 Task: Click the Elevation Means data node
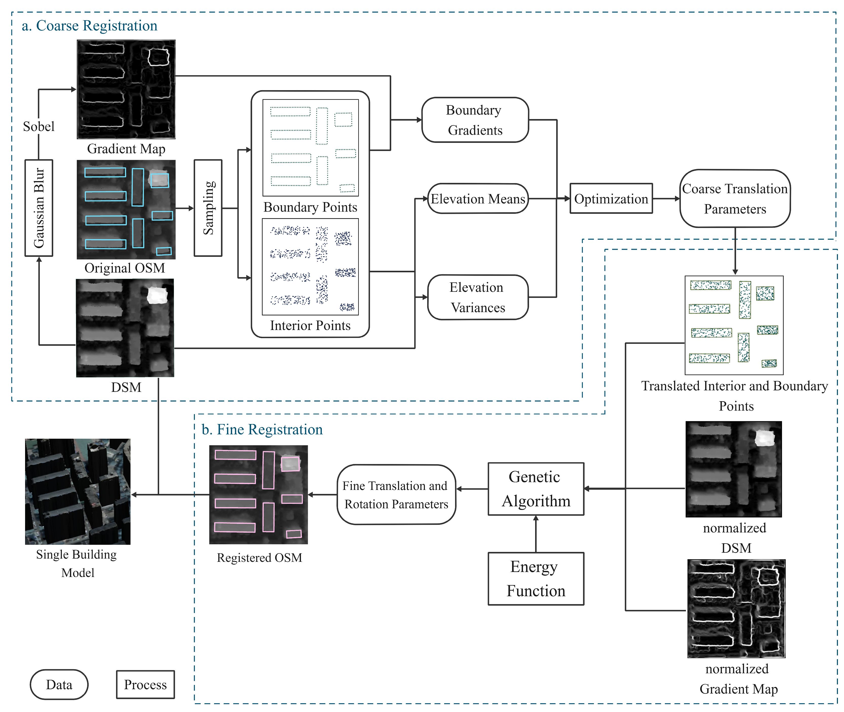478,199
